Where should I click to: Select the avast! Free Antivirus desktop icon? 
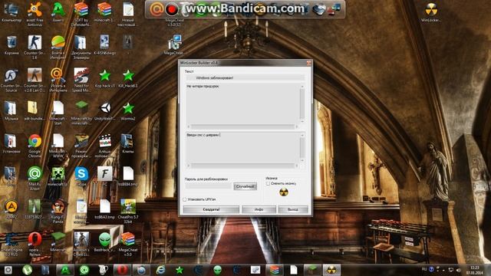pos(35,14)
